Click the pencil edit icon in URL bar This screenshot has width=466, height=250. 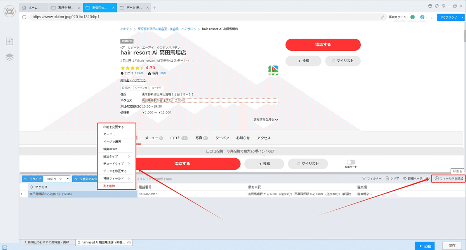point(383,17)
